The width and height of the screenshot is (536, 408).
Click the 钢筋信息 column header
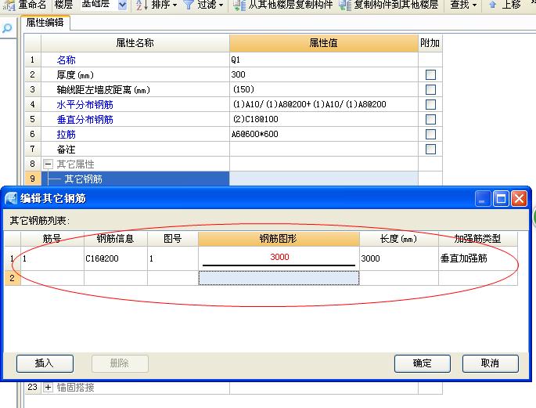click(116, 239)
